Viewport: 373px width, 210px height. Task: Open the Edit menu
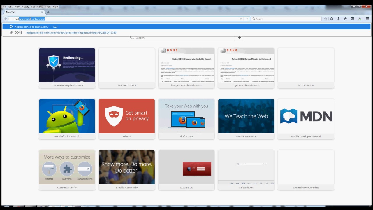pyautogui.click(x=10, y=6)
